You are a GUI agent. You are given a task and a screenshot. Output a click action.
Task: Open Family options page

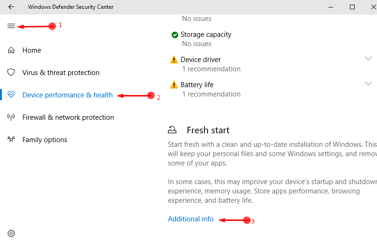(45, 140)
